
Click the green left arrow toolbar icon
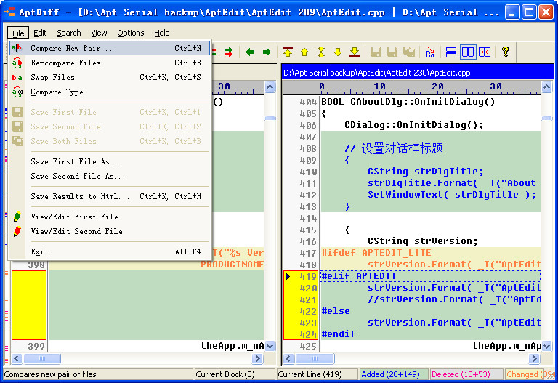tap(249, 52)
